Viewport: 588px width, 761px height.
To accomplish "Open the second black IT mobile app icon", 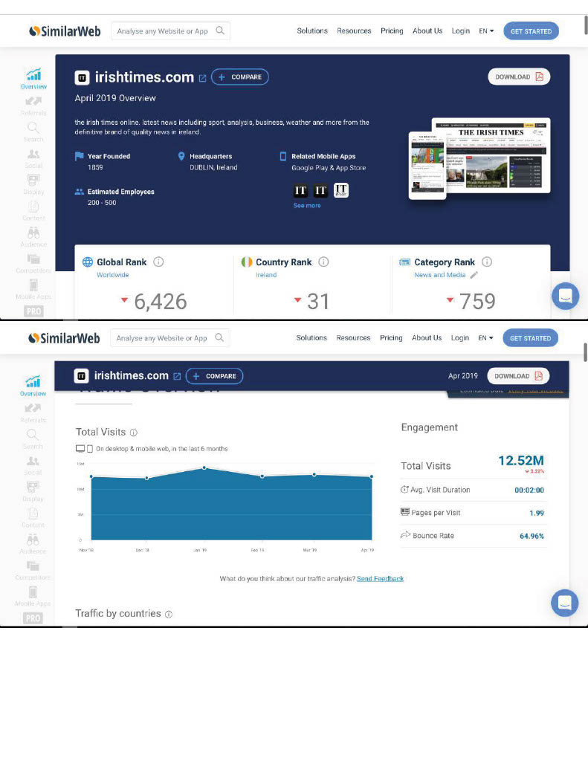I will (x=320, y=190).
